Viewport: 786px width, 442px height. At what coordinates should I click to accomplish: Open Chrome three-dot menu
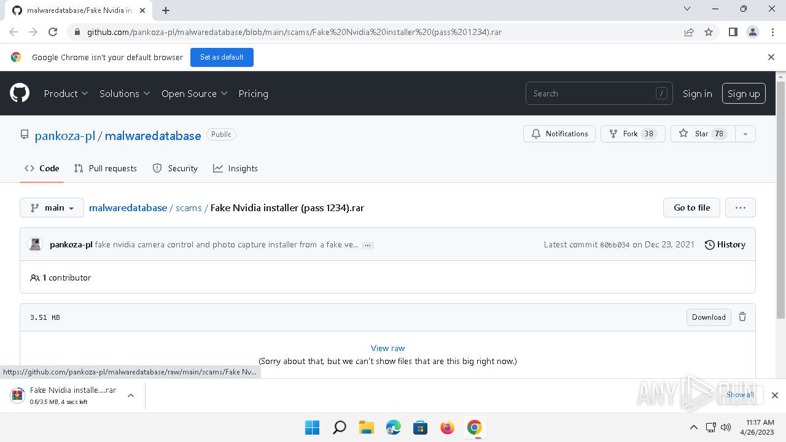tap(772, 32)
